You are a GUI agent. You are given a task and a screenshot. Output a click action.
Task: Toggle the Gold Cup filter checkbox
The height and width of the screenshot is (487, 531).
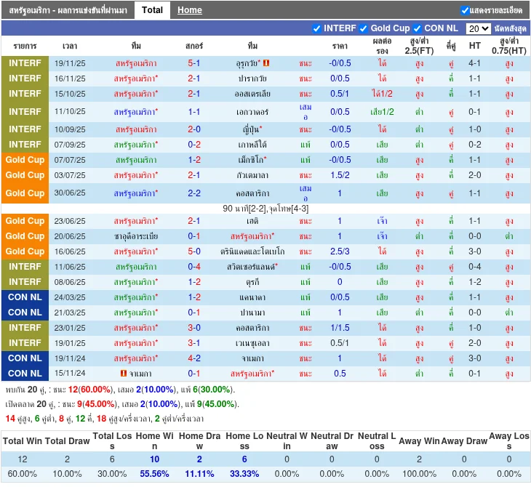point(363,28)
